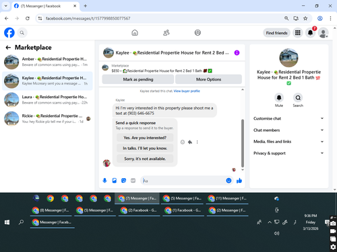Click the Mark as pending button
337x252 pixels.
[138, 79]
